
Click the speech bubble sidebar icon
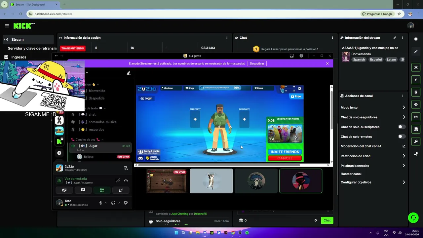[416, 104]
